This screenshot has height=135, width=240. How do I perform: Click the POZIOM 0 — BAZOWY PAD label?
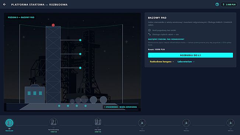[21, 17]
